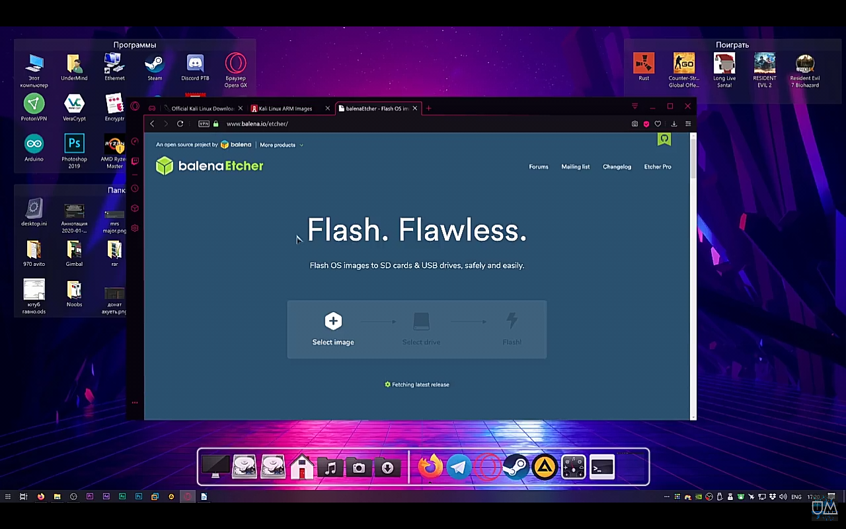846x529 pixels.
Task: Launch Firefox from the dock
Action: [x=430, y=467]
